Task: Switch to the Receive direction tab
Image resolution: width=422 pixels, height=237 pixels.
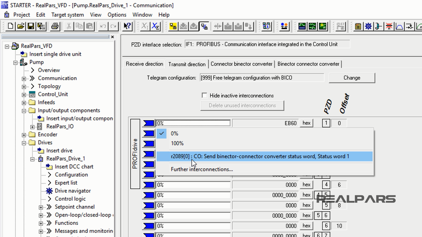Action: coord(144,64)
